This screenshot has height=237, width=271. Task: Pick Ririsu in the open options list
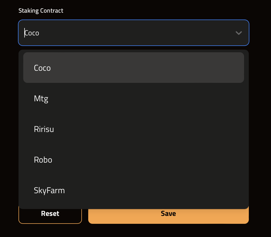pos(44,129)
